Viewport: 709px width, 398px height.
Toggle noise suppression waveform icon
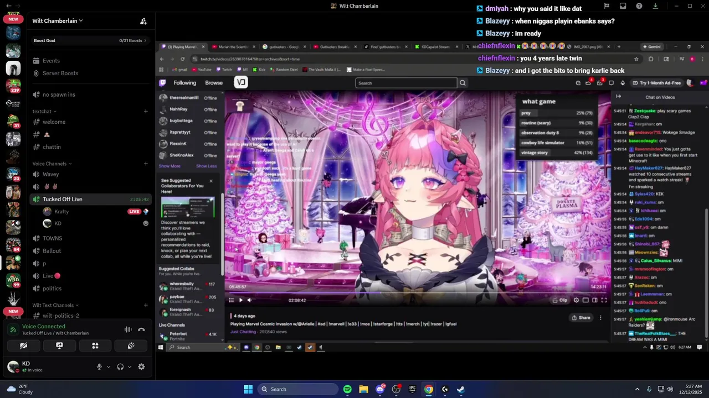(128, 329)
